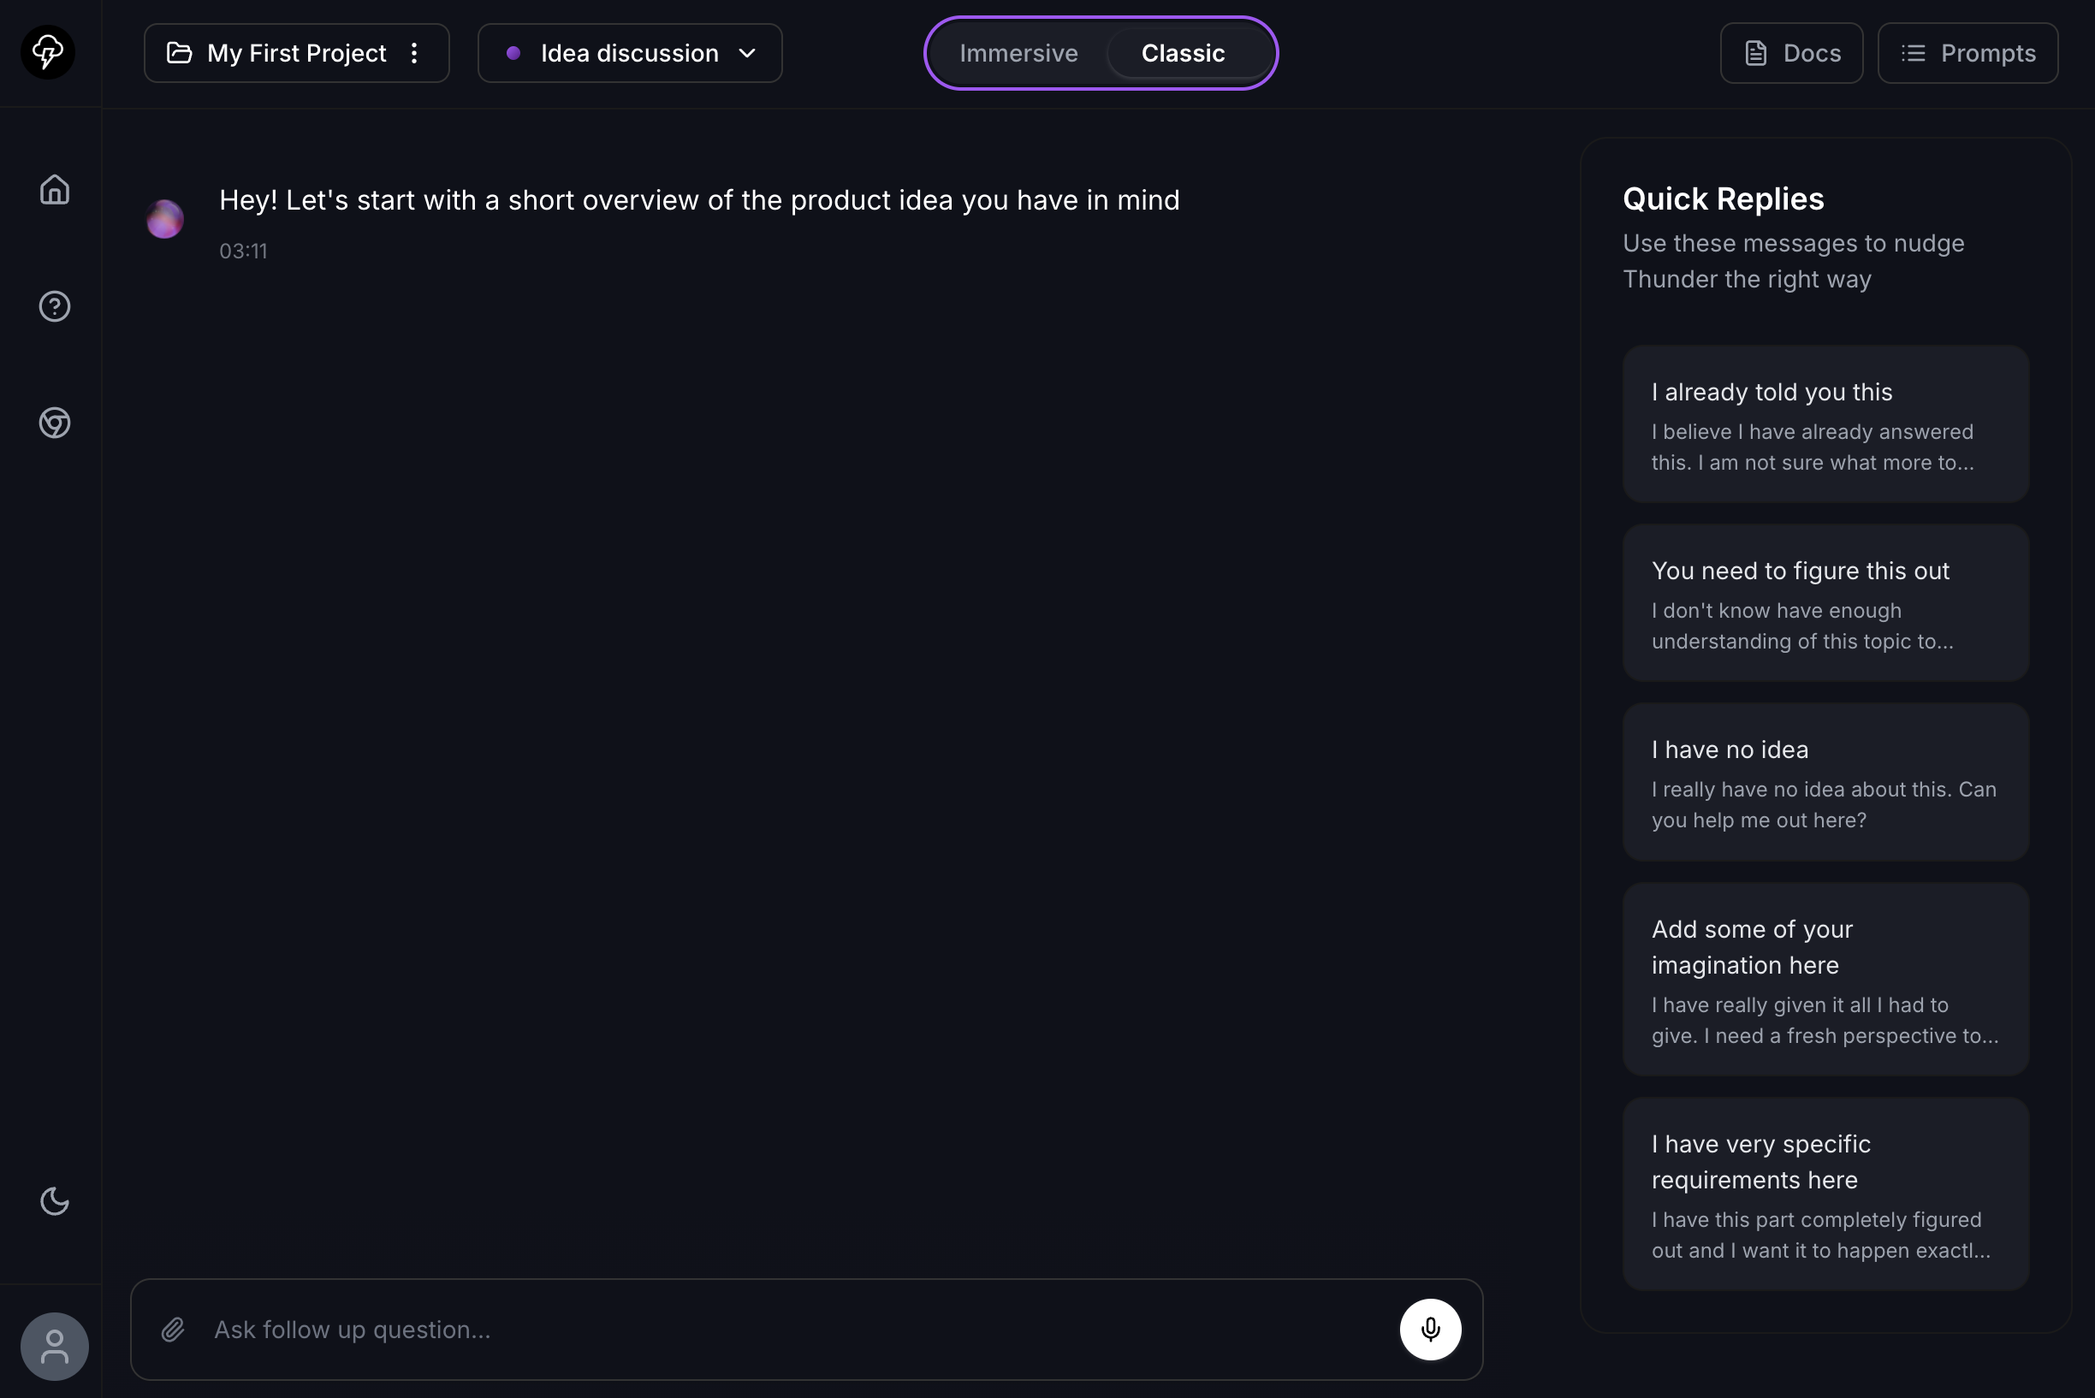This screenshot has width=2095, height=1398.
Task: Click the Chrome extension sidebar icon
Action: point(55,423)
